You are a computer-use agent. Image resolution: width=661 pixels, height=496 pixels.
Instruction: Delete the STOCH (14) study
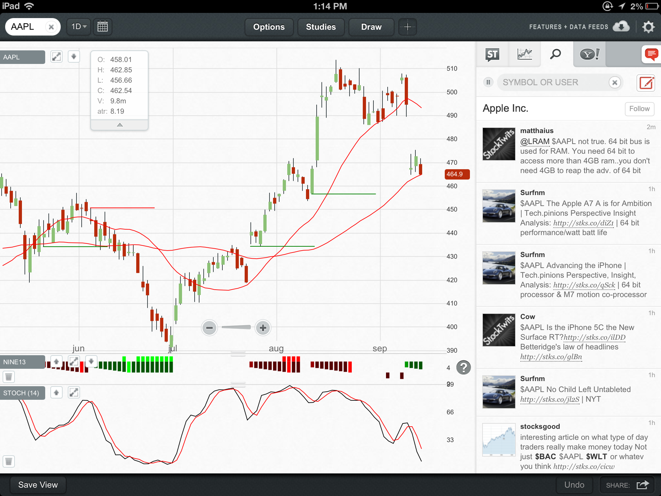tap(9, 461)
